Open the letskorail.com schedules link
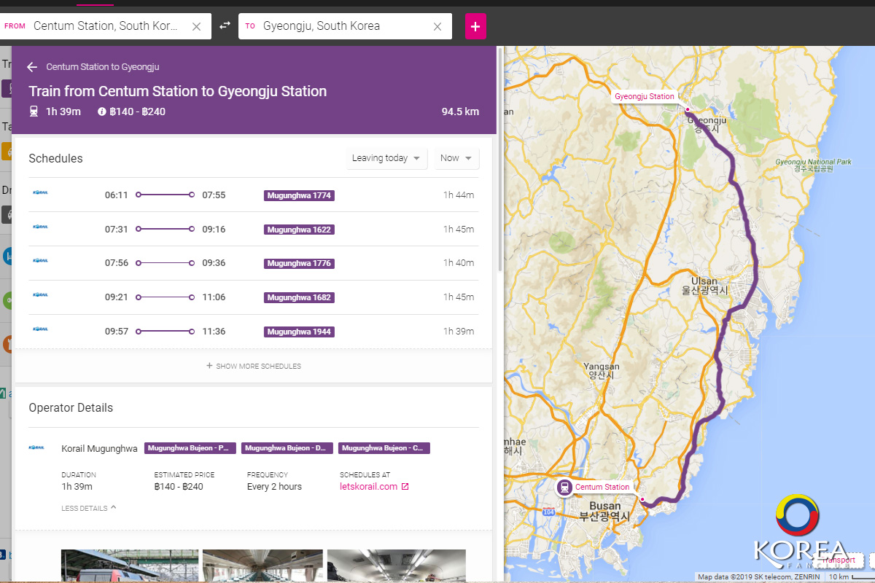The width and height of the screenshot is (875, 583). (x=368, y=487)
